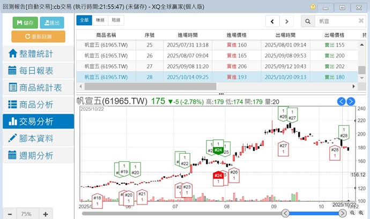Click table scrollbar down arrow
Image resolution: width=370 pixels, height=219 pixels.
(362, 78)
